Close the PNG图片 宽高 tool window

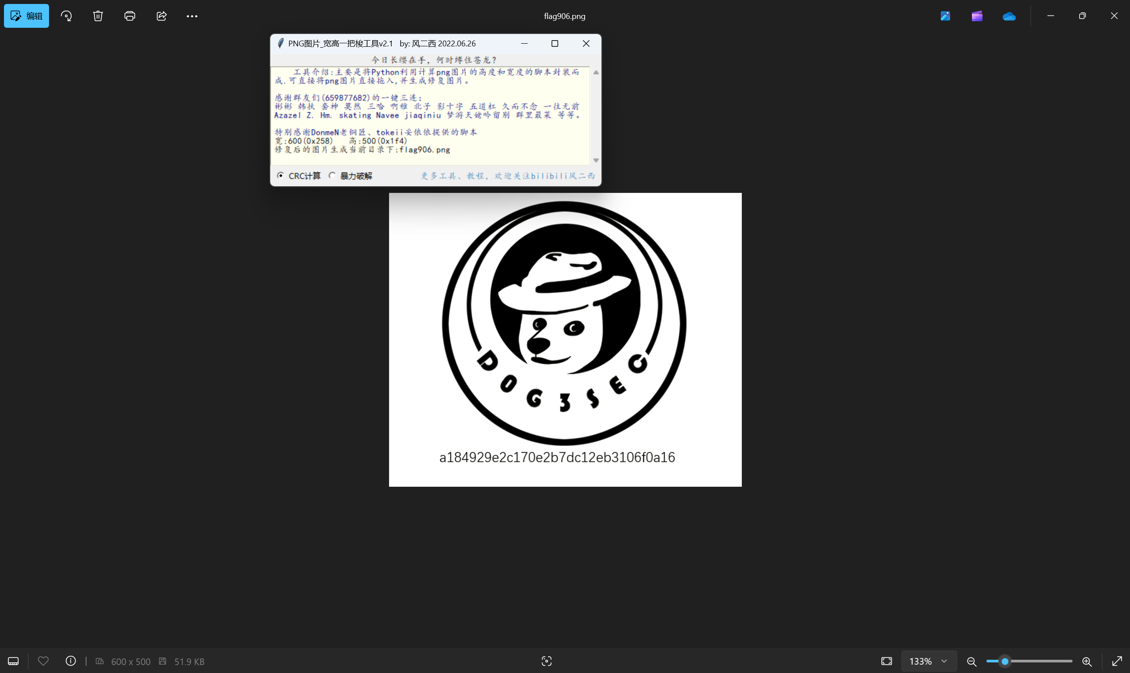pos(586,44)
